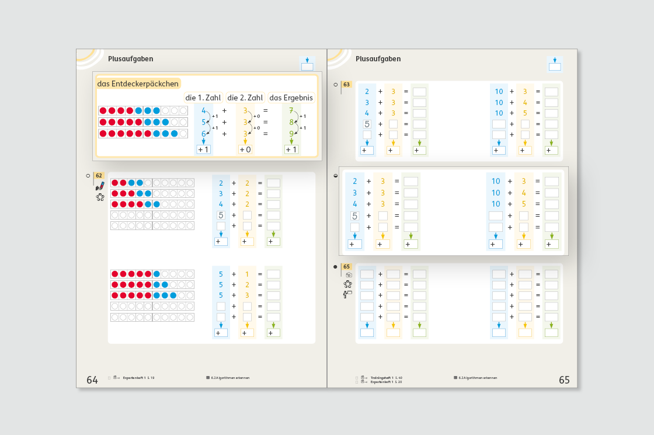The image size is (654, 435).
Task: Click the blue arrow box icon on page 65
Action: click(555, 64)
